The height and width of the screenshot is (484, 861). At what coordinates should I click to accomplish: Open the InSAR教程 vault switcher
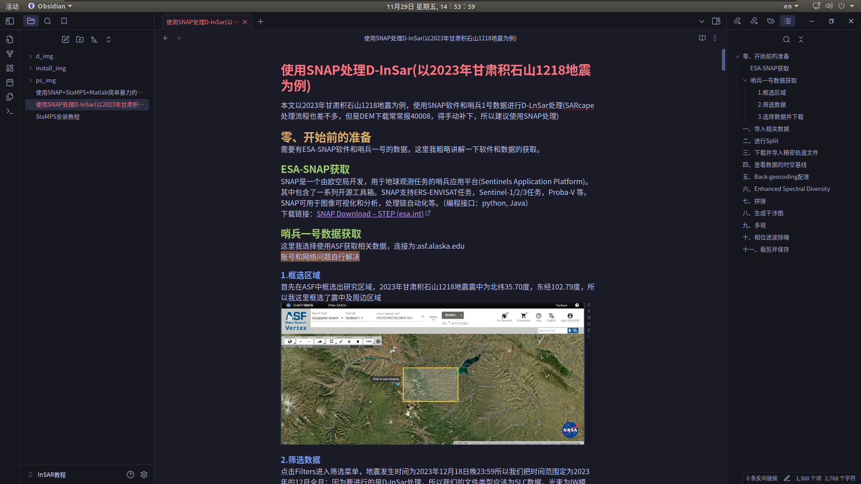pos(47,475)
